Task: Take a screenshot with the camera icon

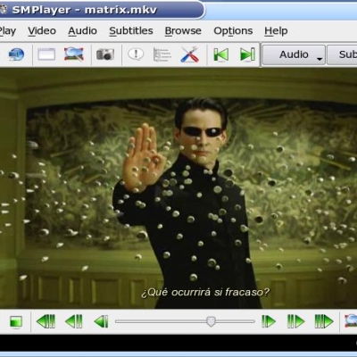Action: (105, 54)
